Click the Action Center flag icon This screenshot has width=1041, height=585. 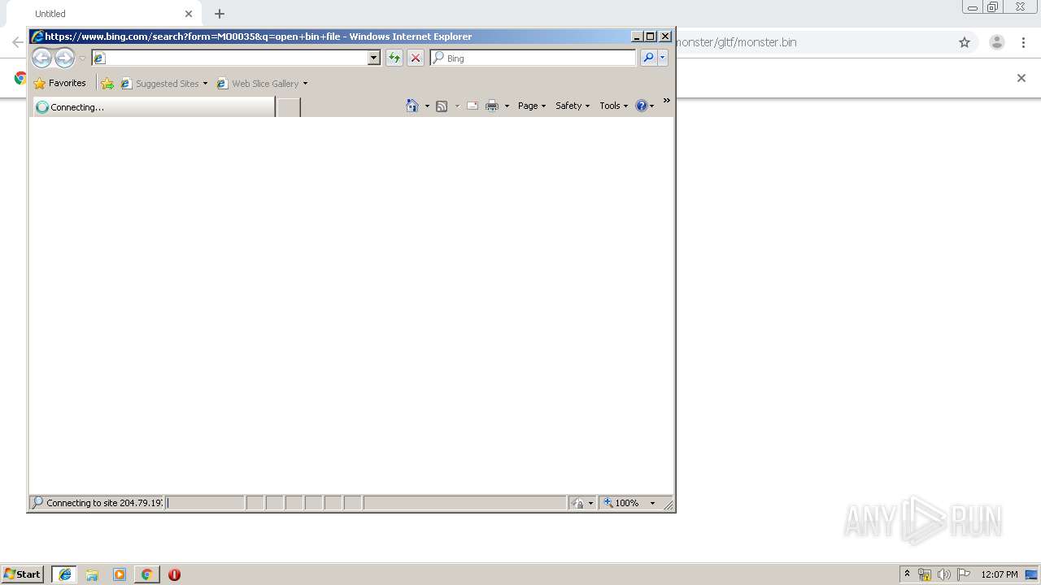click(964, 574)
